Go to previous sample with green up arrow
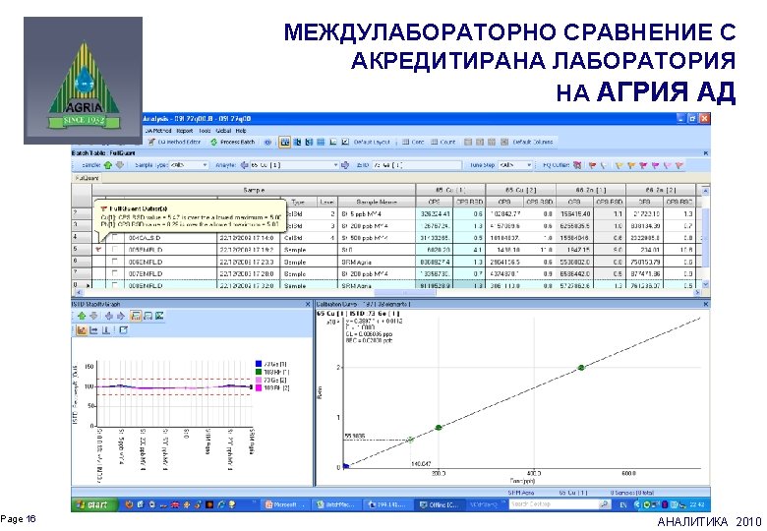The width and height of the screenshot is (767, 531). 108,165
